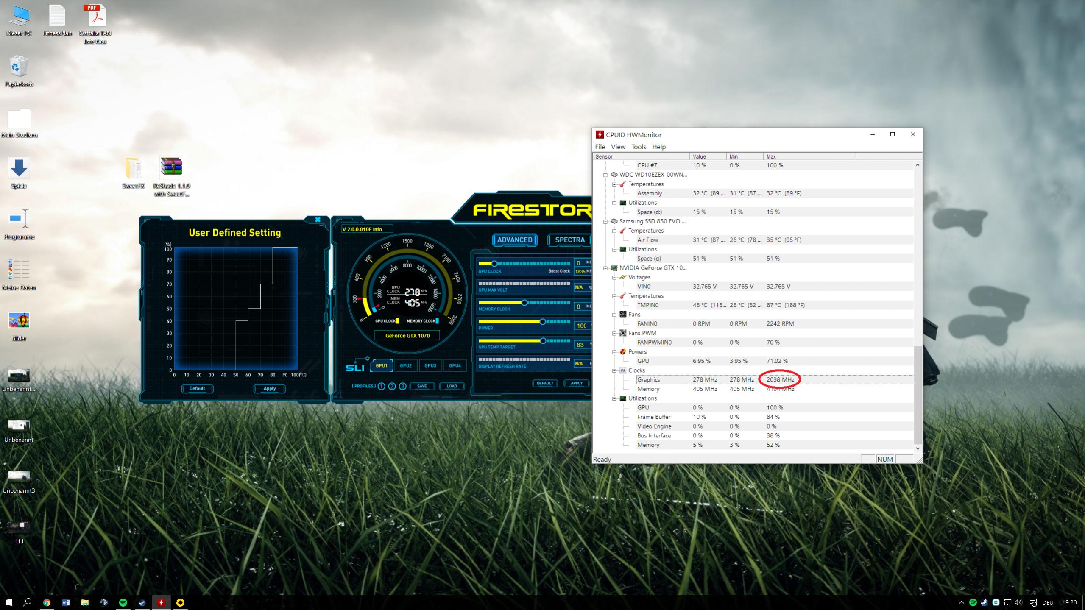Open Steam from the taskbar
This screenshot has width=1085, height=610.
pos(142,602)
